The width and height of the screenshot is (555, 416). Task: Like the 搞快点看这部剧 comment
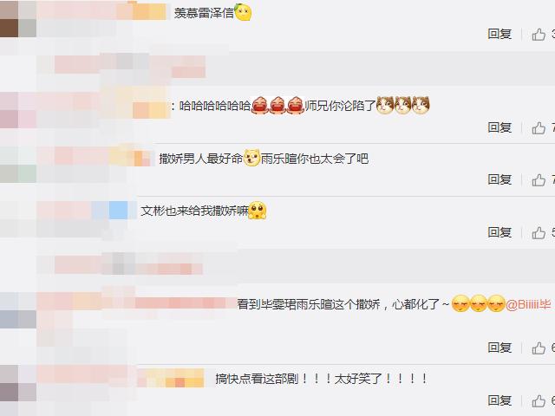(539, 400)
